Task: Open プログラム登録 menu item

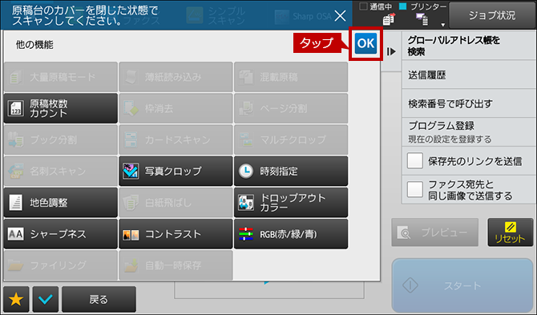Action: (x=469, y=132)
